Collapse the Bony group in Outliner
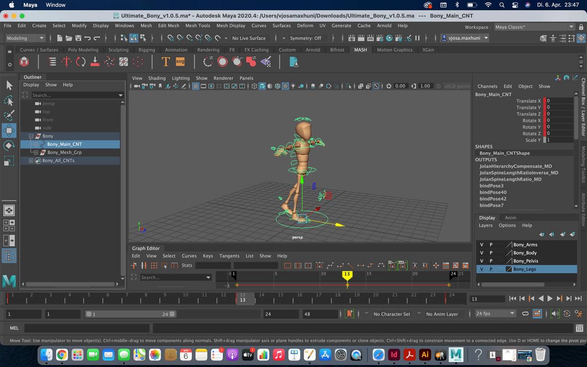 [31, 136]
